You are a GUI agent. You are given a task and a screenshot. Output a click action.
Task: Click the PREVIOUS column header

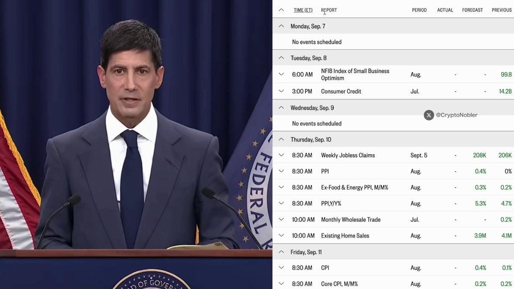tap(502, 10)
